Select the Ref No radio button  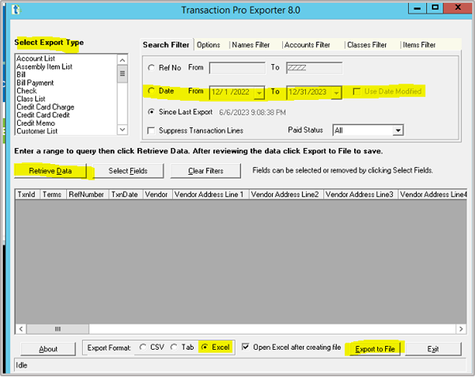[151, 68]
